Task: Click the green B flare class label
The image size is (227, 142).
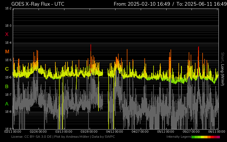Action: [x=7, y=87]
